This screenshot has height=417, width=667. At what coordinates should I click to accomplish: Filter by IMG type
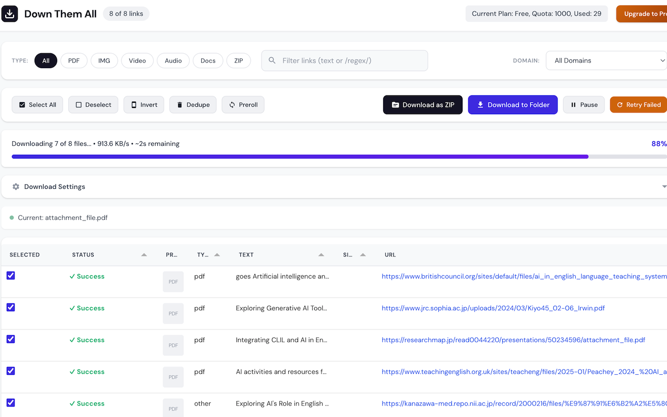(x=104, y=60)
